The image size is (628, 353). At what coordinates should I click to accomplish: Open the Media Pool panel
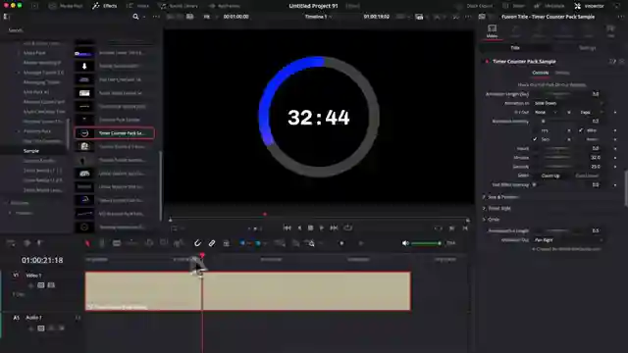[66, 6]
